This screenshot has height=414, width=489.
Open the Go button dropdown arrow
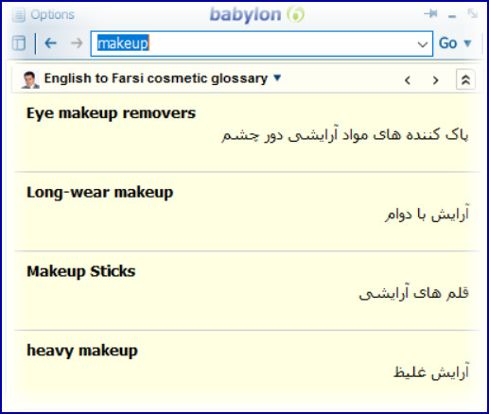pyautogui.click(x=468, y=43)
